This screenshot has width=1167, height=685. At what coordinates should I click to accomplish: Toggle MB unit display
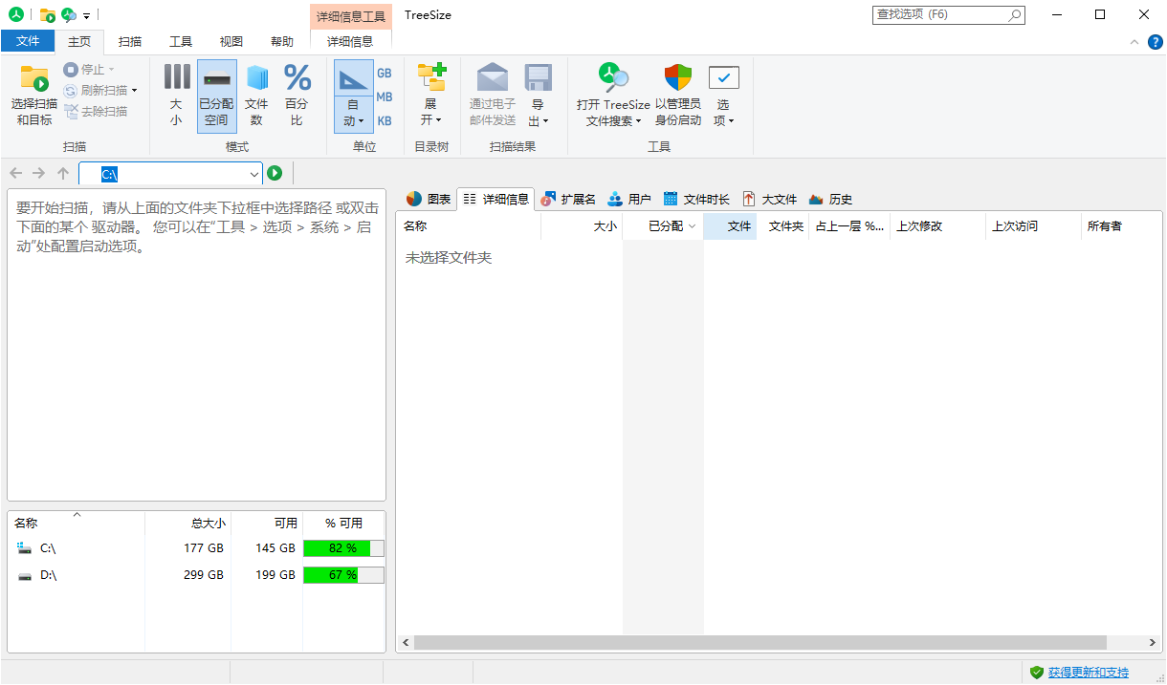(384, 96)
